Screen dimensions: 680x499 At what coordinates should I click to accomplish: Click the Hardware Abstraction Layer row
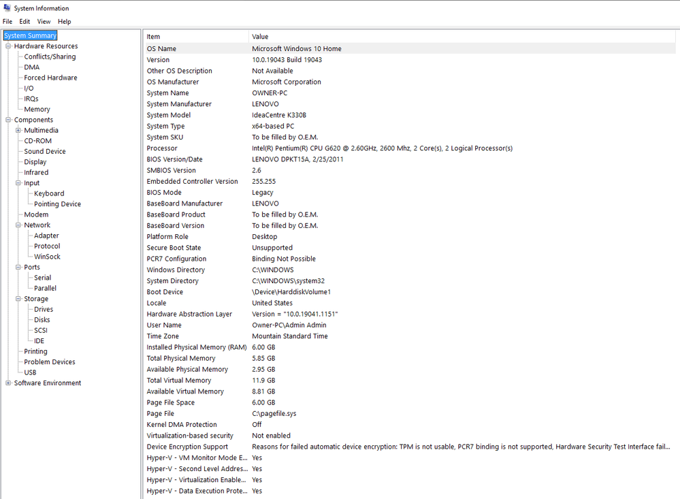[x=409, y=314]
